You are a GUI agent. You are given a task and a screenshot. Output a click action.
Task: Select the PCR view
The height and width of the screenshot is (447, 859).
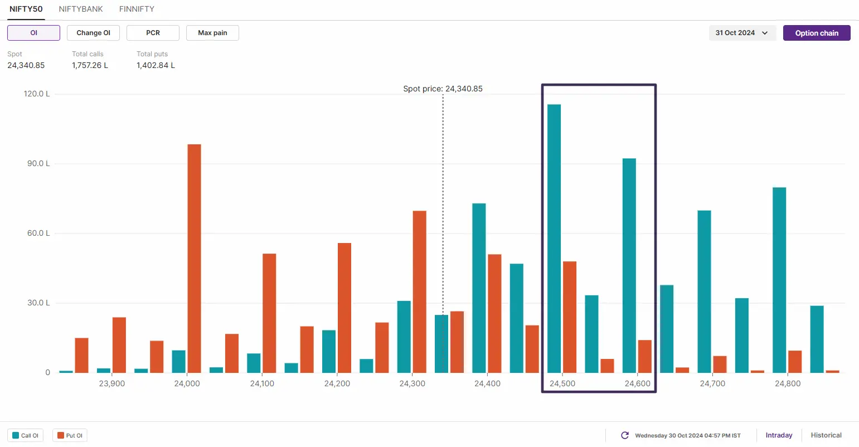click(x=153, y=33)
